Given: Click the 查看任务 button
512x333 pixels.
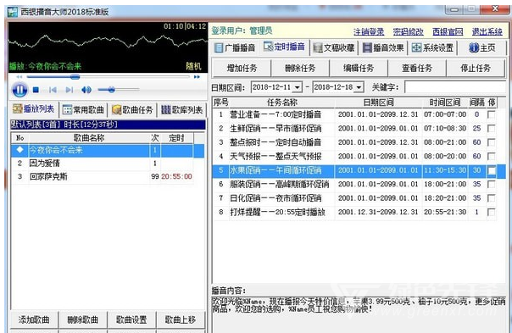Looking at the screenshot, I should click(x=417, y=68).
